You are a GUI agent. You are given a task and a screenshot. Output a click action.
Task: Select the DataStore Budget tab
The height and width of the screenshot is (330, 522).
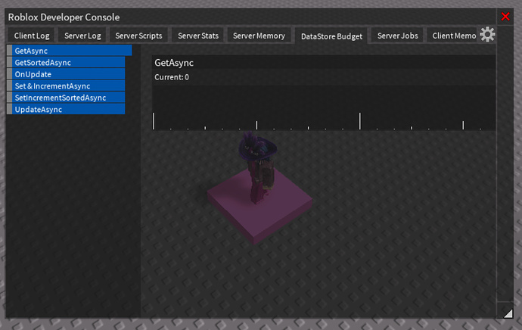click(331, 36)
